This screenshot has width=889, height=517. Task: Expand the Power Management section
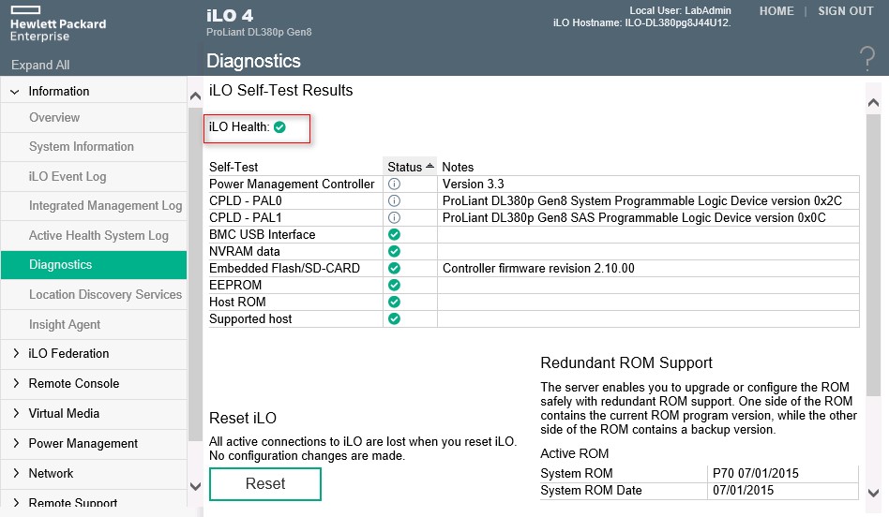pos(15,443)
